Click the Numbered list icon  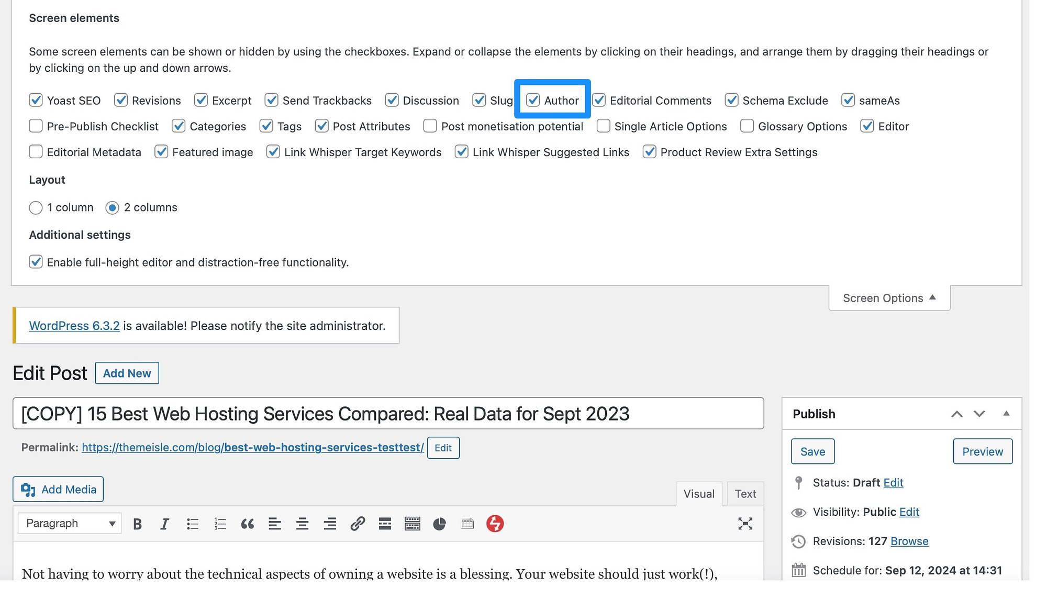pos(219,523)
